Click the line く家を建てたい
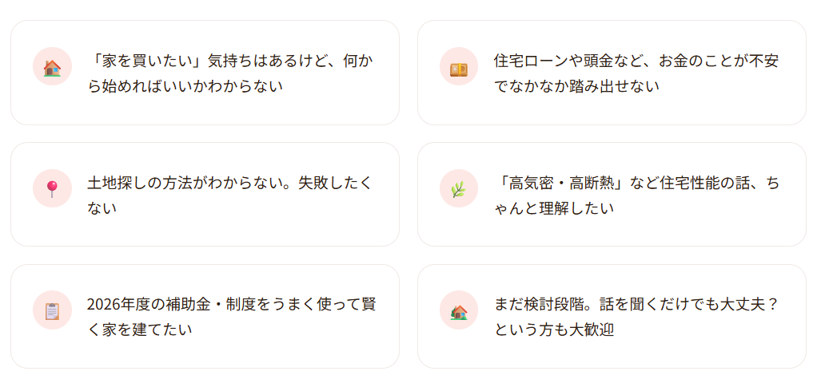Image resolution: width=821 pixels, height=379 pixels. (x=139, y=330)
